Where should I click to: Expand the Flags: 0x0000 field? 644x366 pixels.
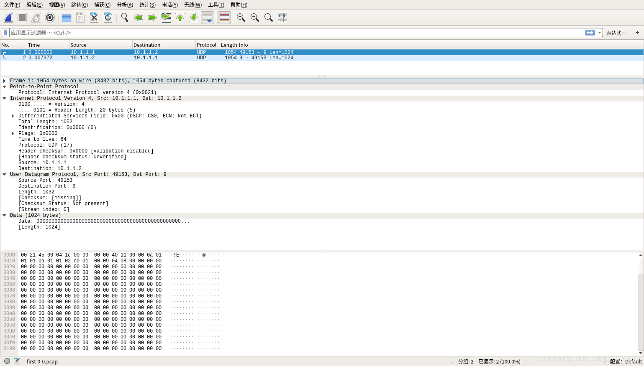click(x=13, y=133)
